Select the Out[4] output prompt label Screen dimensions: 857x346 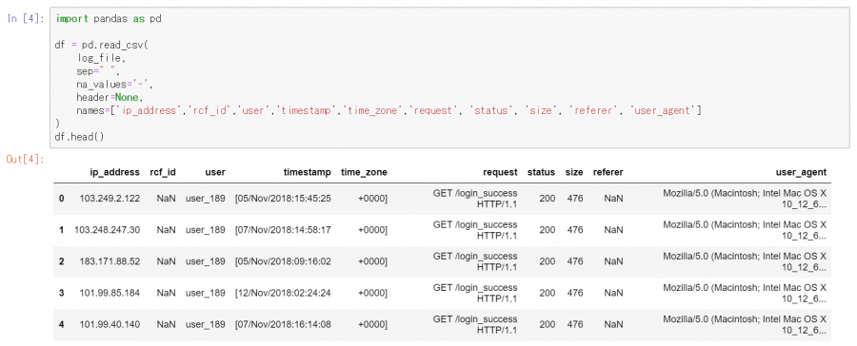coord(25,160)
